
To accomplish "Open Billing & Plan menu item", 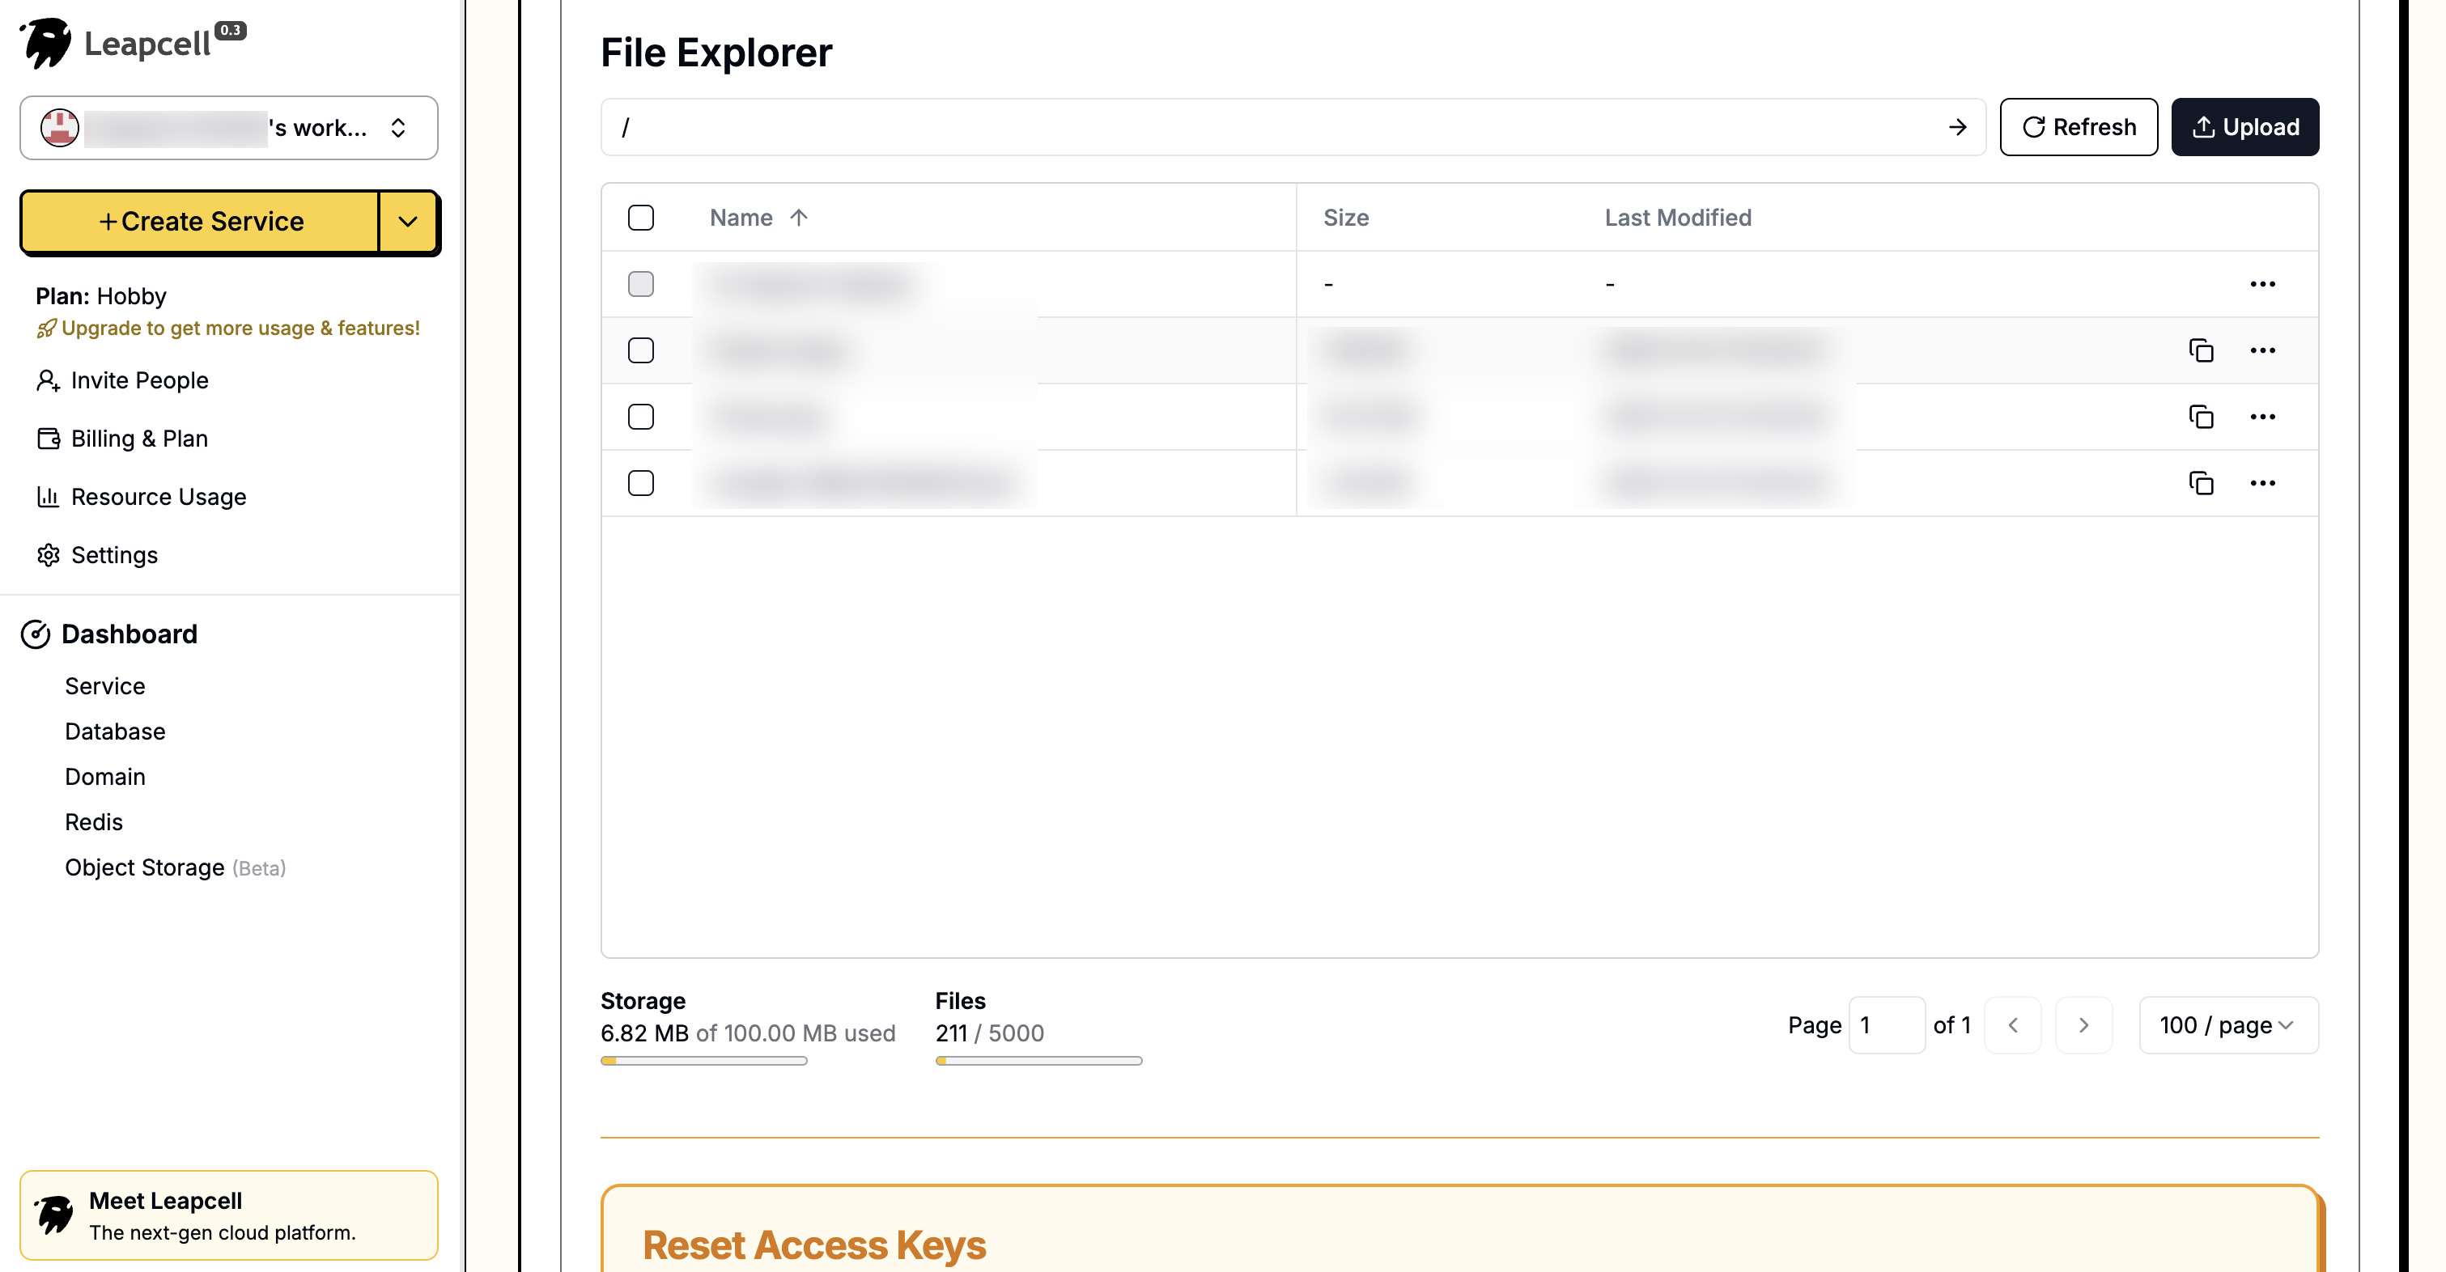I will (x=138, y=439).
